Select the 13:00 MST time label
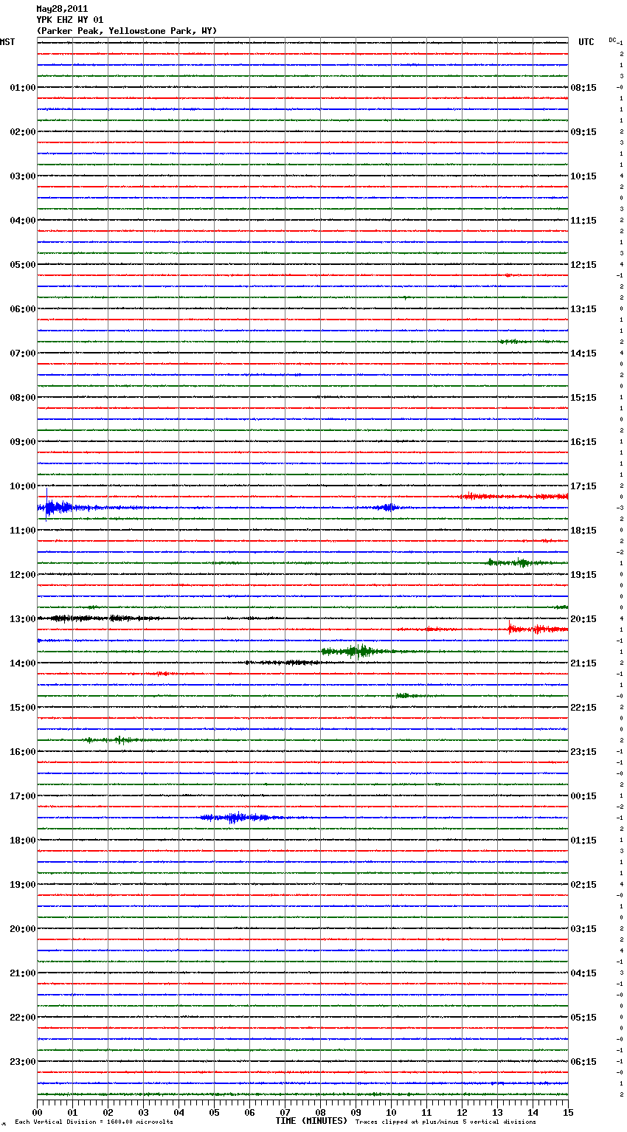The height and width of the screenshot is (1132, 627). tap(22, 619)
